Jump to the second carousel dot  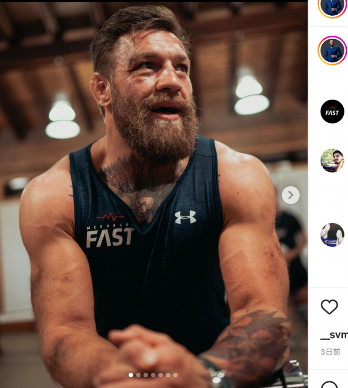[x=138, y=375]
